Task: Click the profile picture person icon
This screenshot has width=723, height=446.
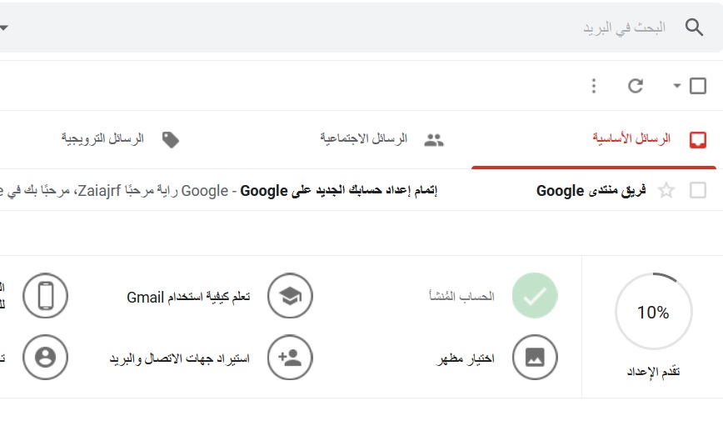Action: pyautogui.click(x=45, y=358)
